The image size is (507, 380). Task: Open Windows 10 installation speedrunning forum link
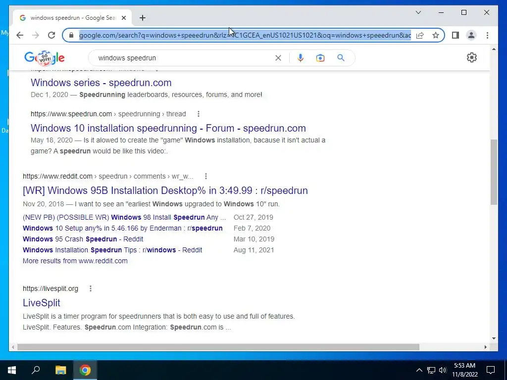coord(168,128)
